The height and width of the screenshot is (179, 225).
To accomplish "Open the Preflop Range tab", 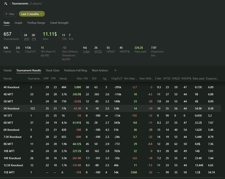I will [36, 23].
